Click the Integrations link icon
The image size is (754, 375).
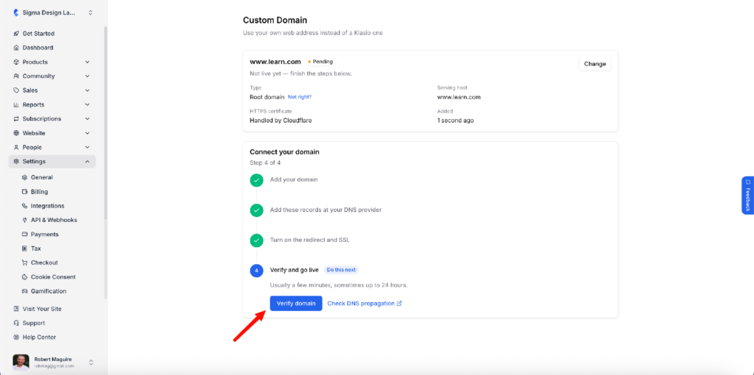pos(25,206)
